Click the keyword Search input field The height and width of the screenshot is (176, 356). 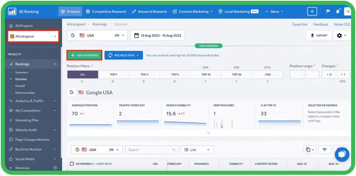(151, 150)
